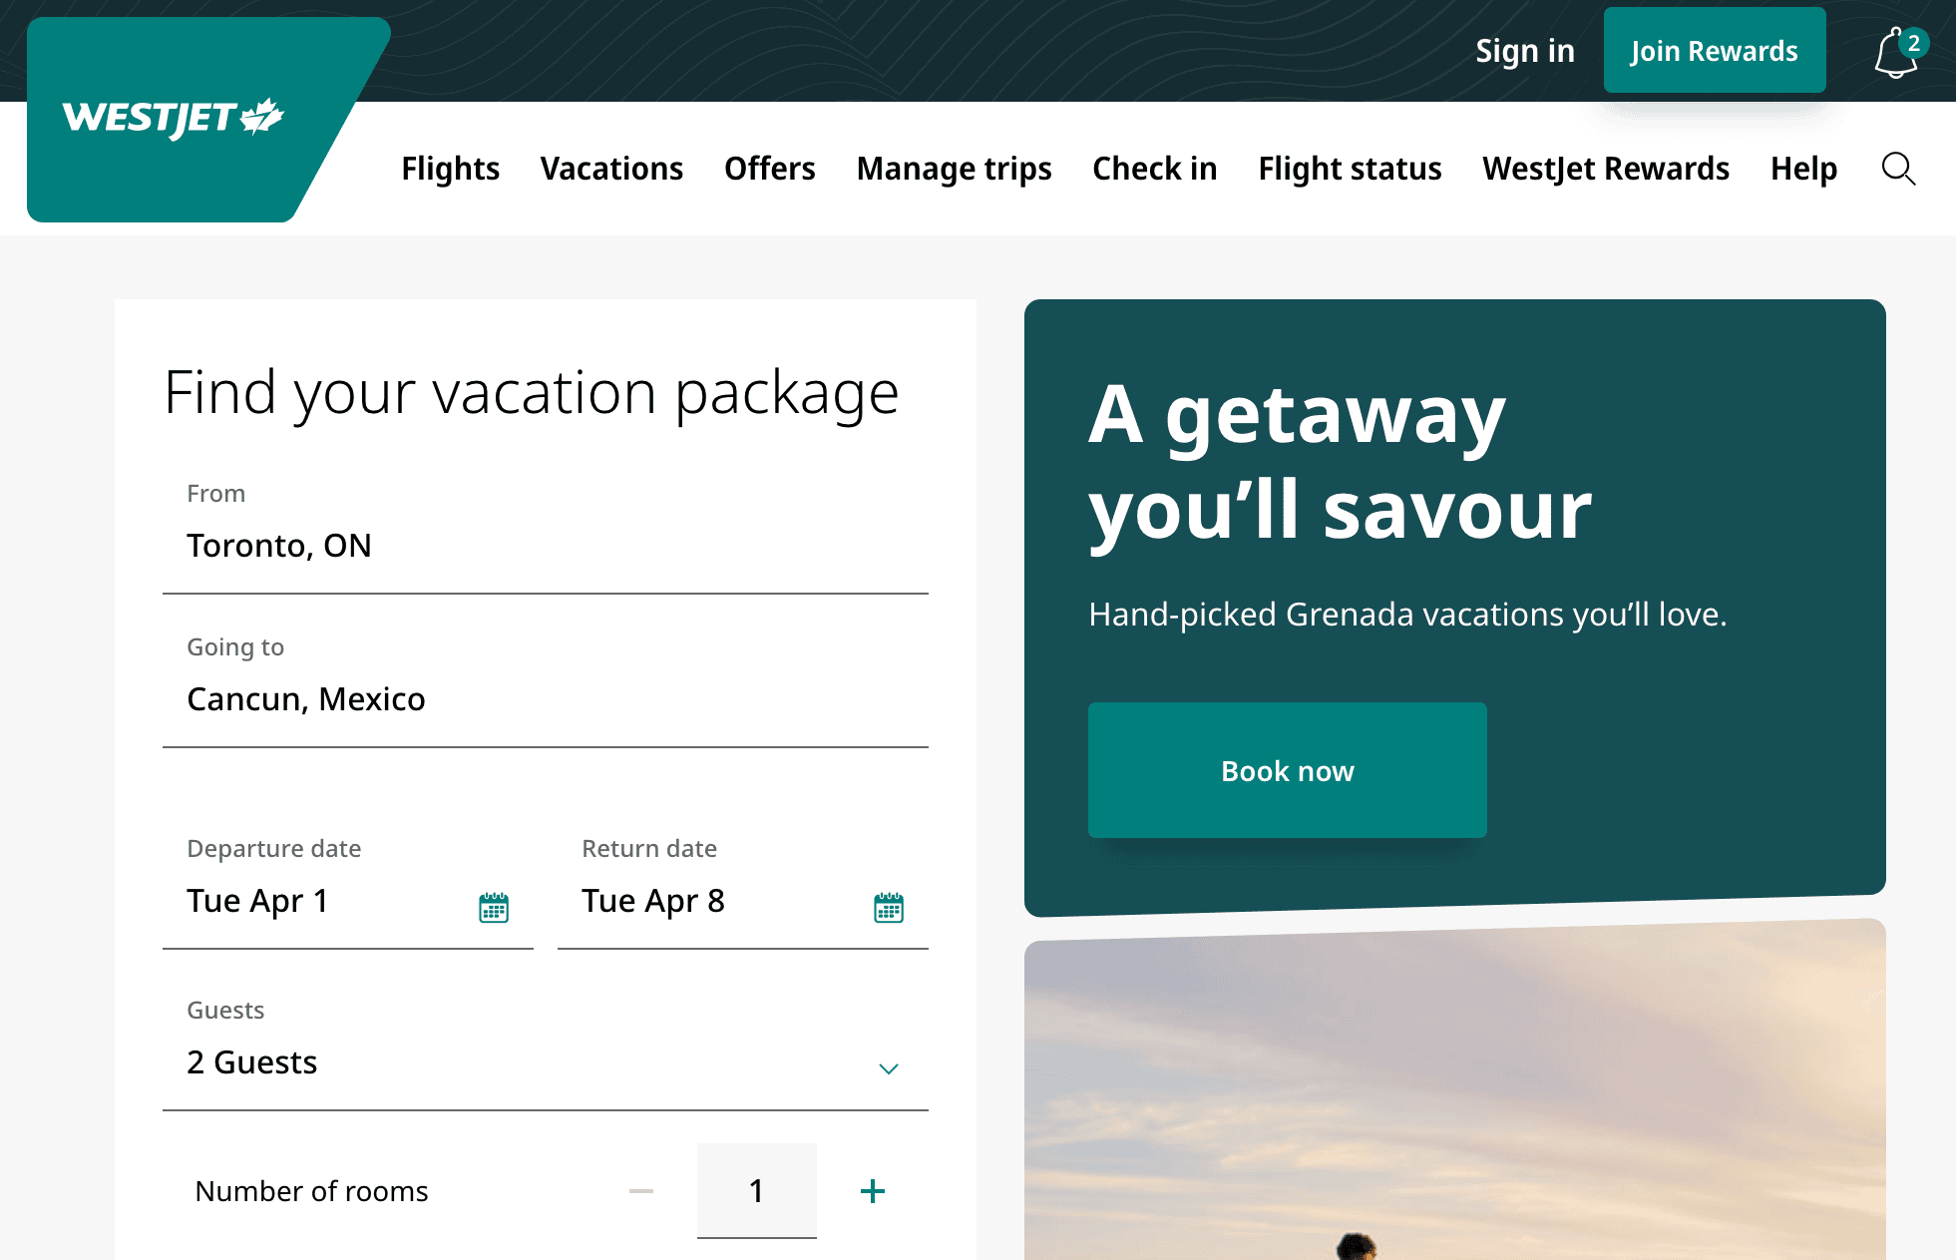Decrease number of rooms with minus icon

coord(641,1190)
